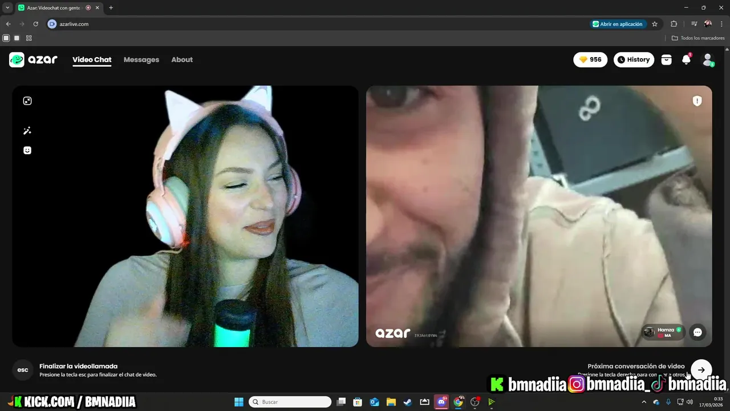This screenshot has width=730, height=411.
Task: Open a new browser tab
Action: tap(111, 7)
